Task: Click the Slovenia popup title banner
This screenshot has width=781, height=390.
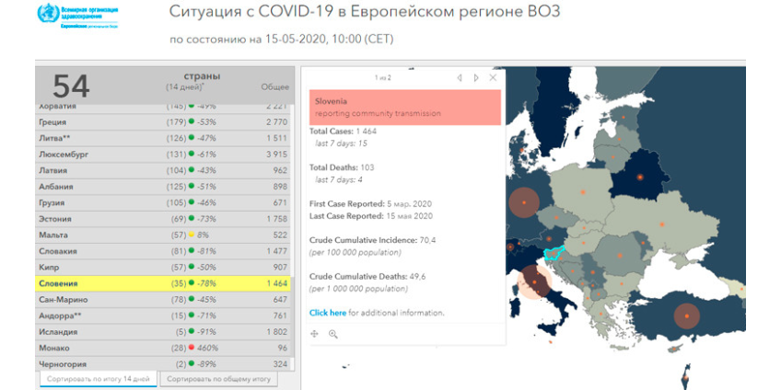Action: (405, 107)
